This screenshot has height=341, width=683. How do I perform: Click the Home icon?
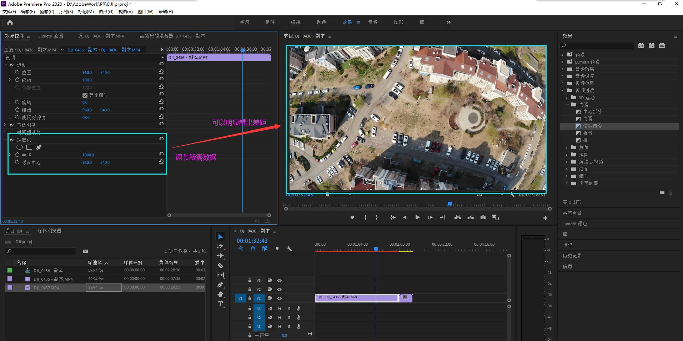[10, 23]
